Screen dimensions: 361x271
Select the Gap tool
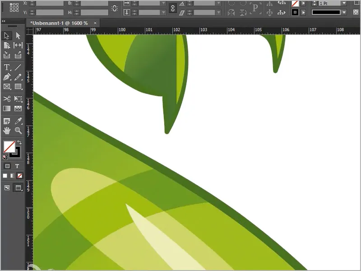pos(18,45)
